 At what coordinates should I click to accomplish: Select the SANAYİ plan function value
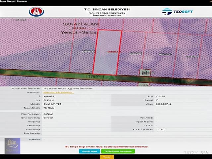[48, 114]
